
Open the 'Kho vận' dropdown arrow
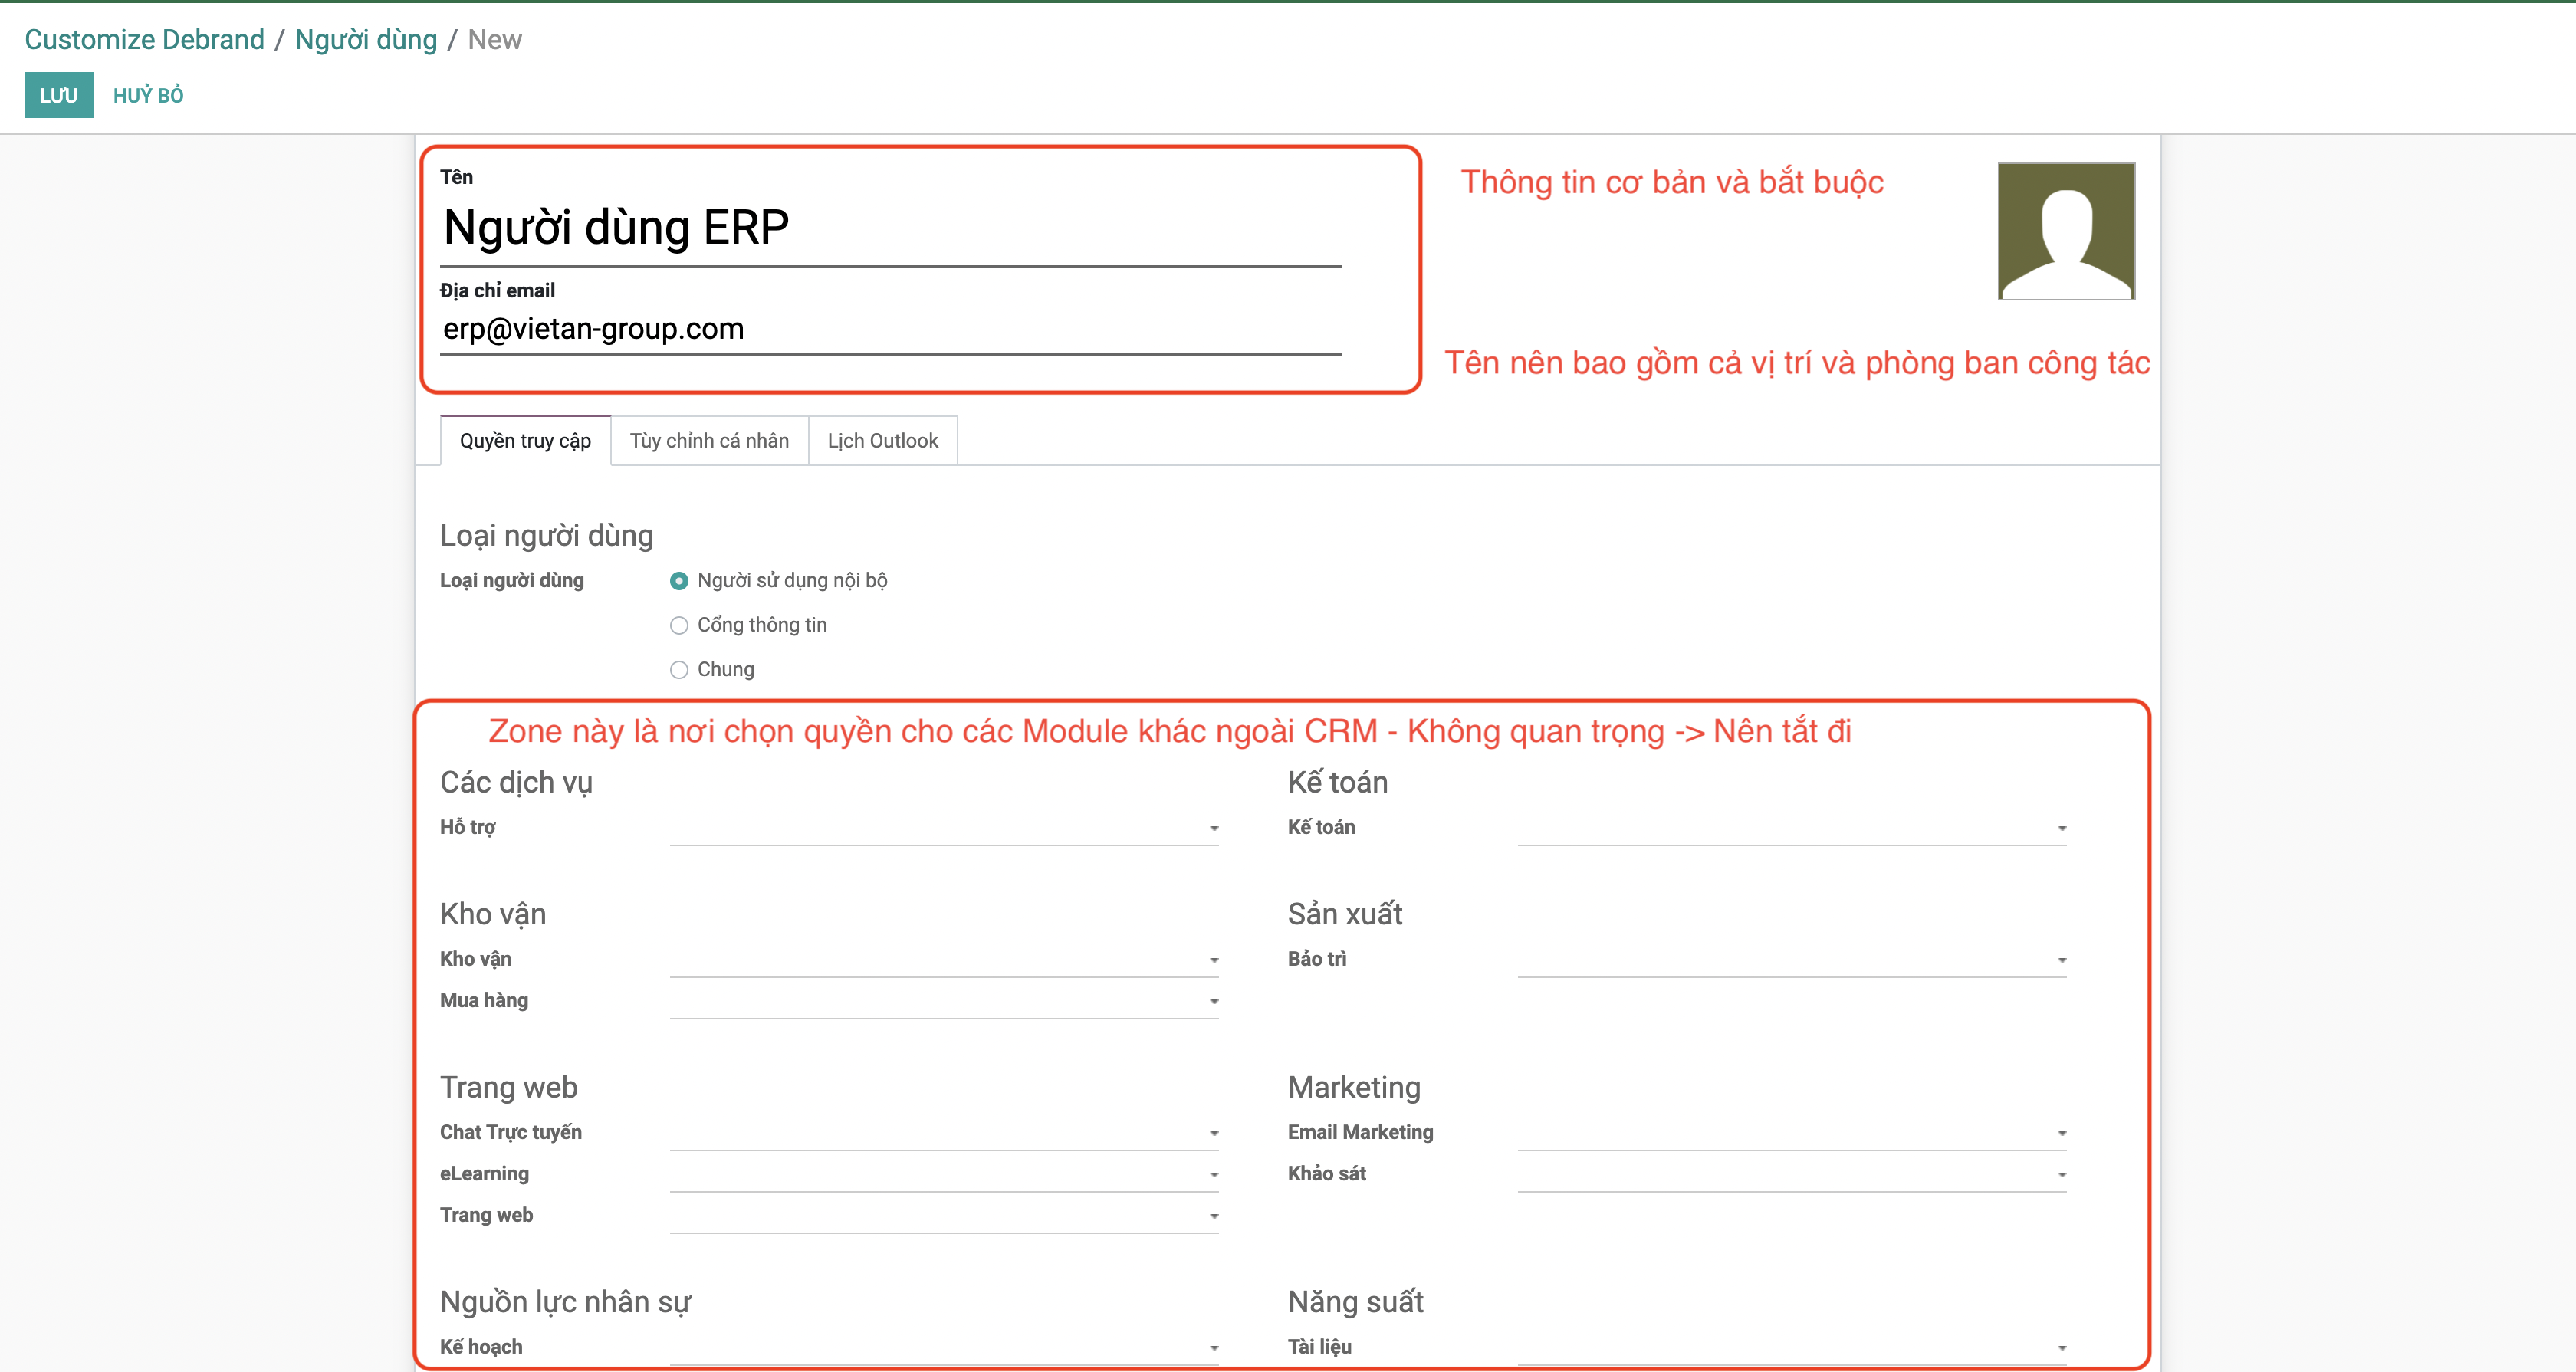click(x=1213, y=960)
